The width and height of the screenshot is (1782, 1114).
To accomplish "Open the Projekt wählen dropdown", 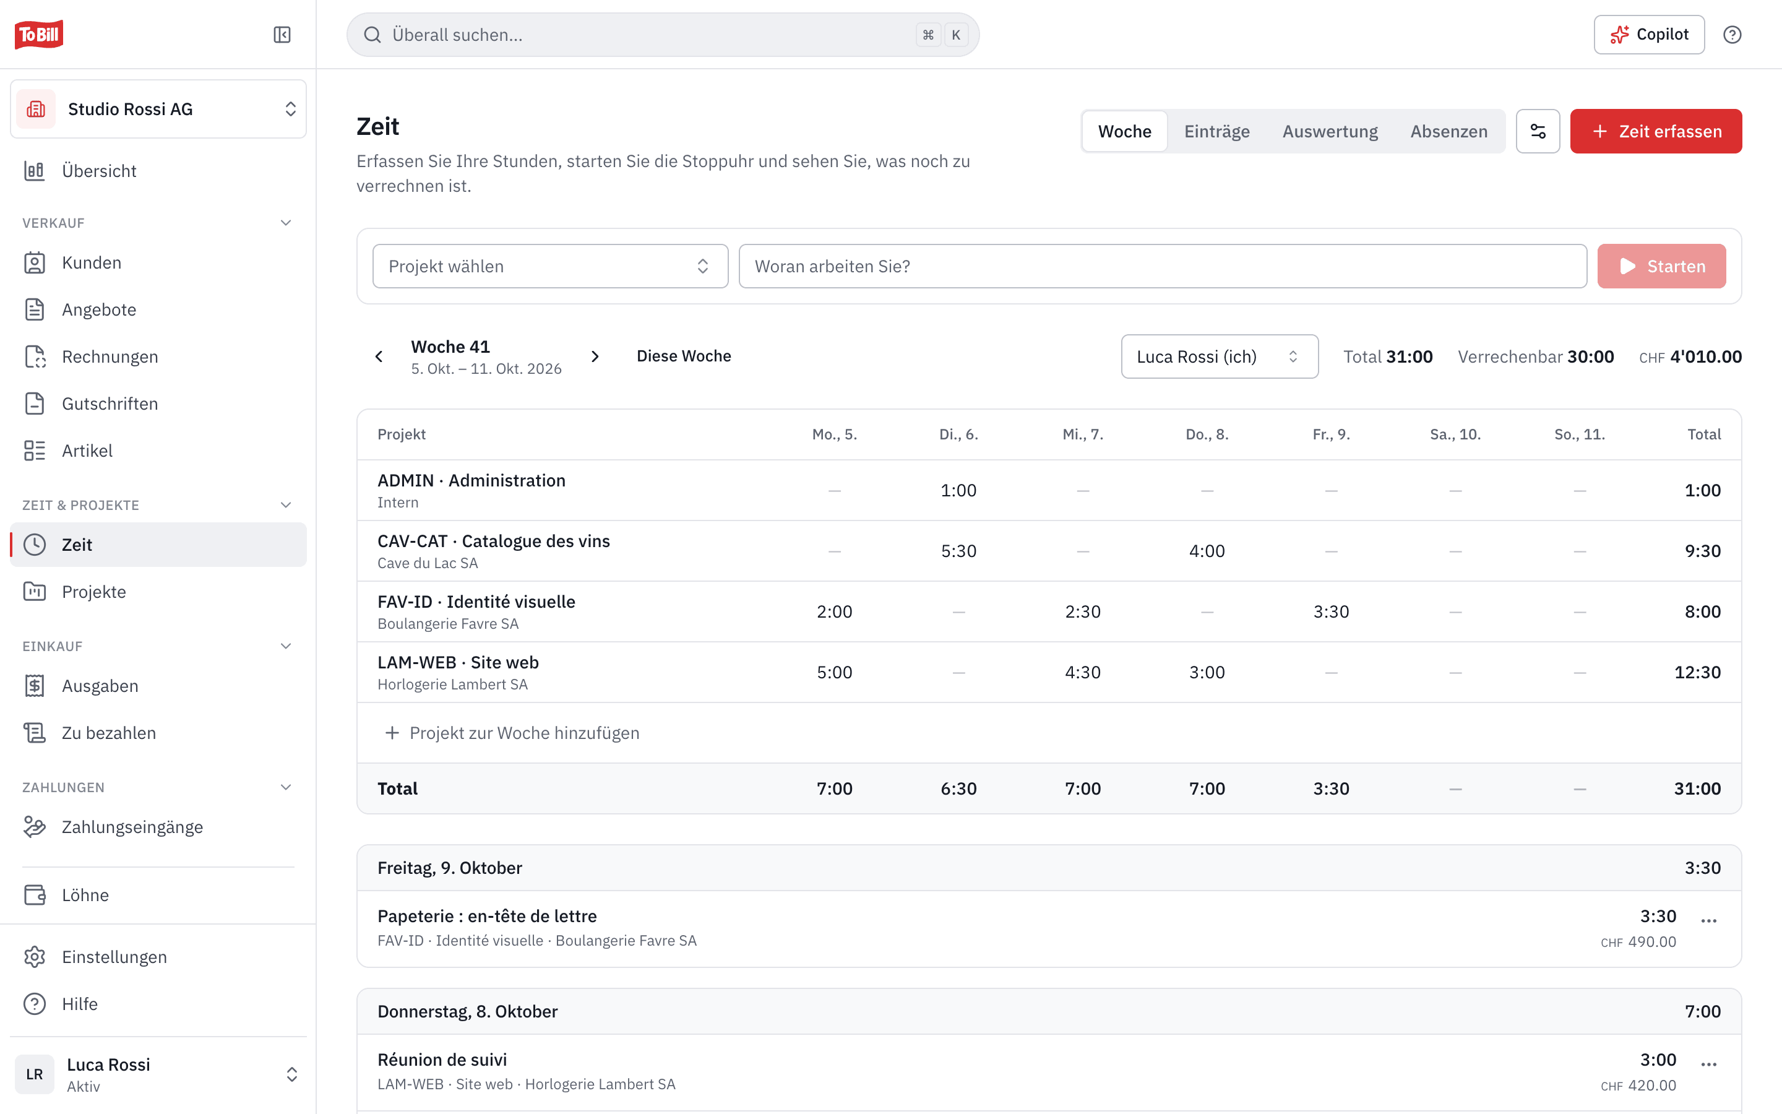I will click(550, 266).
